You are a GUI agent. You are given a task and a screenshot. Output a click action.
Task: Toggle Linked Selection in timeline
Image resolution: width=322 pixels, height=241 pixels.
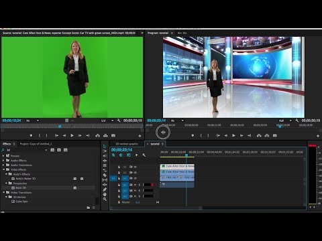pos(129,155)
